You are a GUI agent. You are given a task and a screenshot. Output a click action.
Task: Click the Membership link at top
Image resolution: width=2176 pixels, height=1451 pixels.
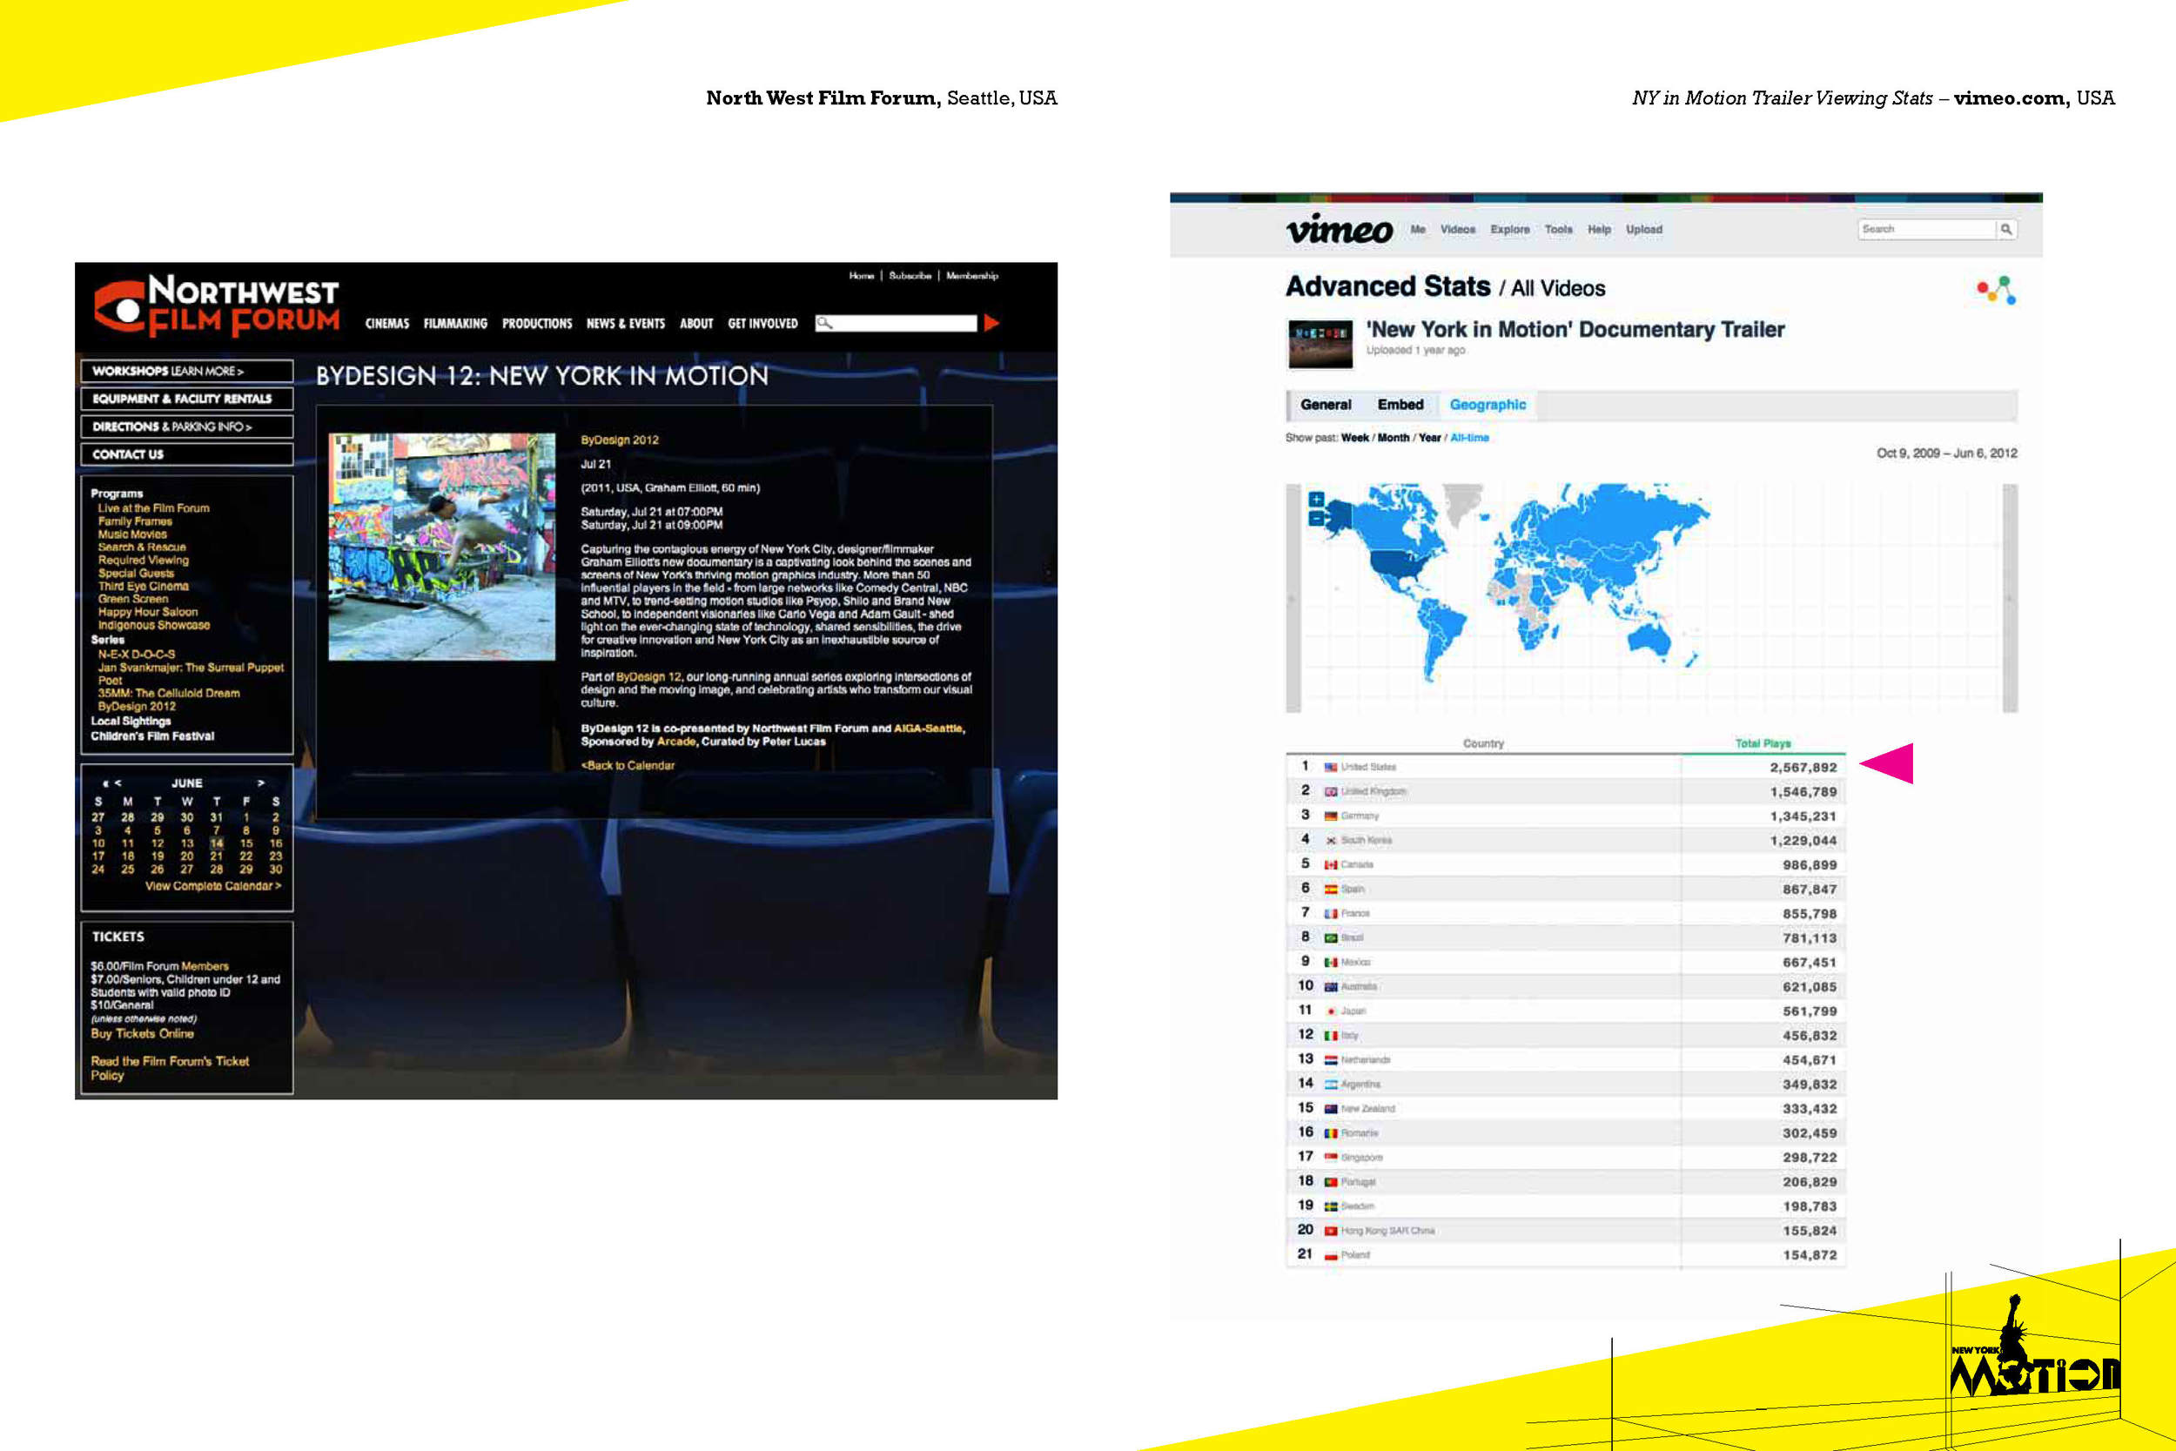[x=971, y=276]
